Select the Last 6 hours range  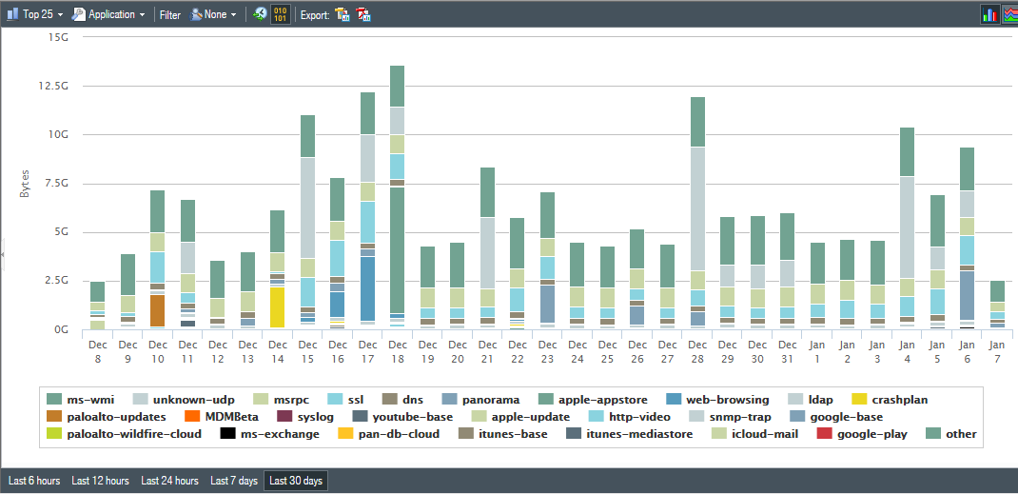click(33, 481)
